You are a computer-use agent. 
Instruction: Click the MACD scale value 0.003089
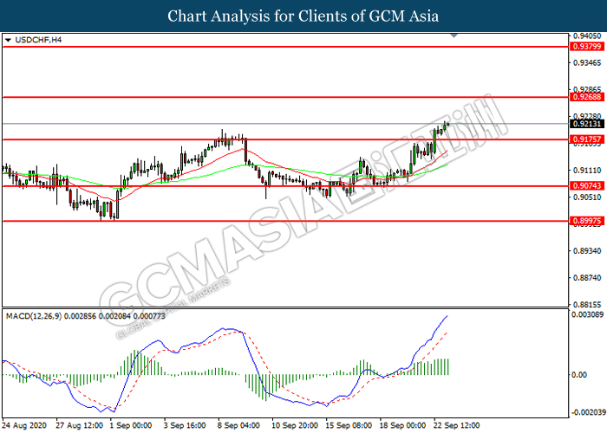click(x=587, y=314)
